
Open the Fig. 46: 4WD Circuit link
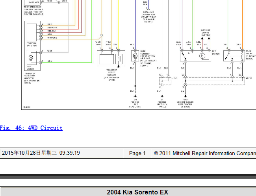click(31, 128)
